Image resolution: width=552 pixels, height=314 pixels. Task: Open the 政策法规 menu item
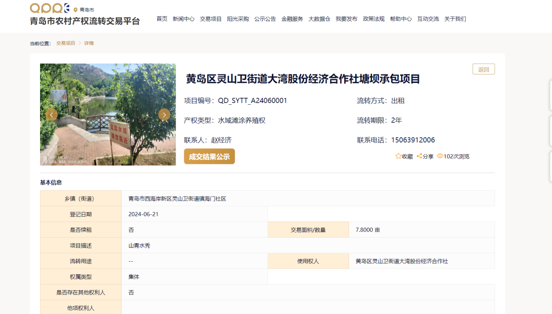(x=374, y=19)
